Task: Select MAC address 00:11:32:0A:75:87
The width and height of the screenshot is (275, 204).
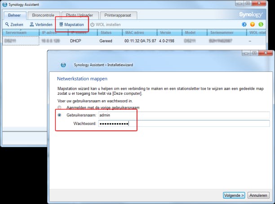Action: click(140, 41)
